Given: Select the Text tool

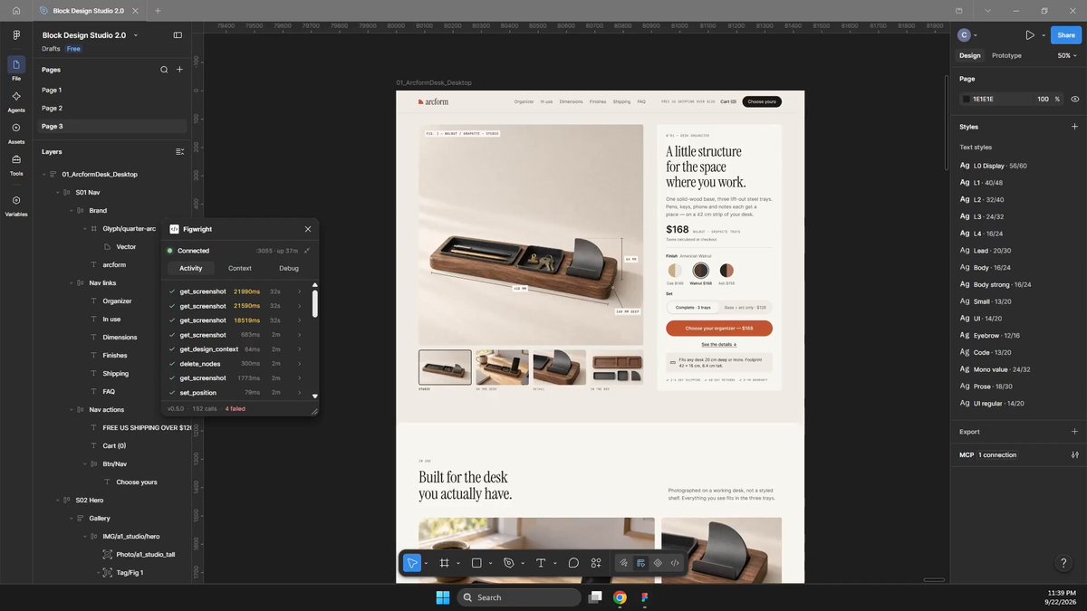Looking at the screenshot, I should [x=541, y=563].
